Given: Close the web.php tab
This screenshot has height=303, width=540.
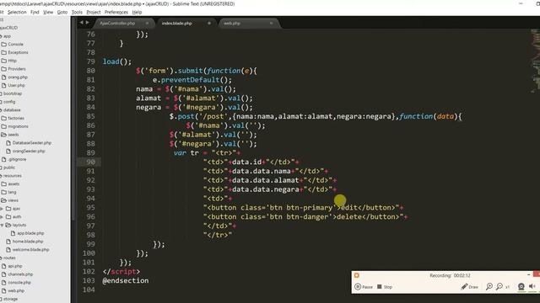Looking at the screenshot, I should 271,24.
